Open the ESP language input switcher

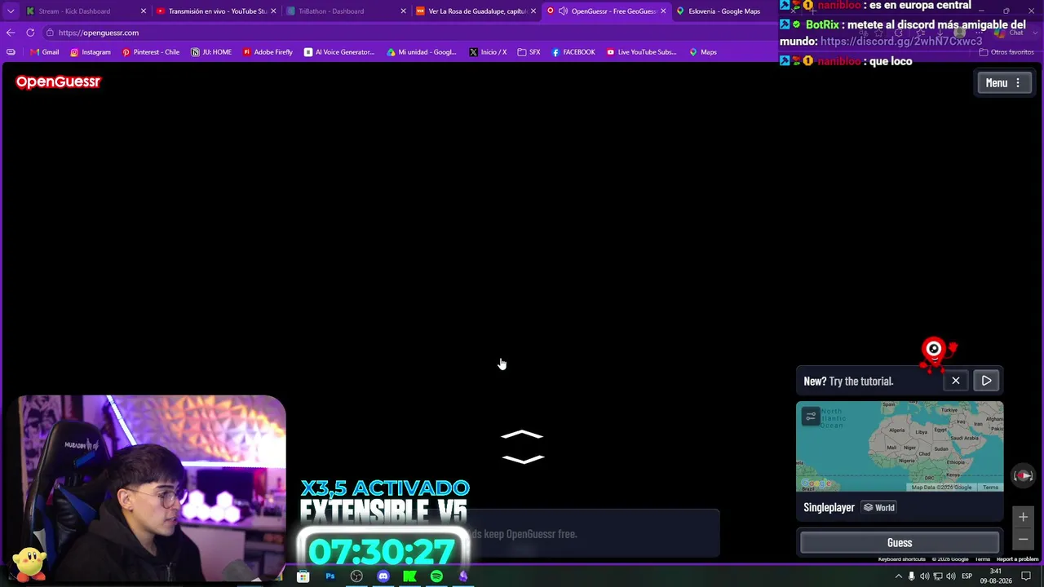coord(967,576)
